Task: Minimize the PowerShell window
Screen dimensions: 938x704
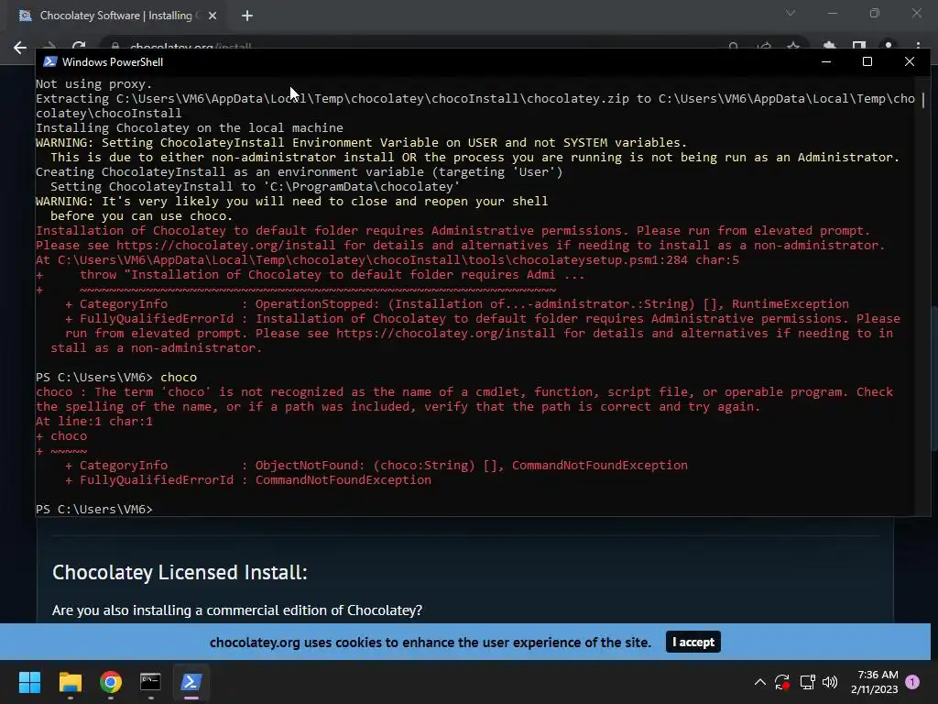Action: 826,61
